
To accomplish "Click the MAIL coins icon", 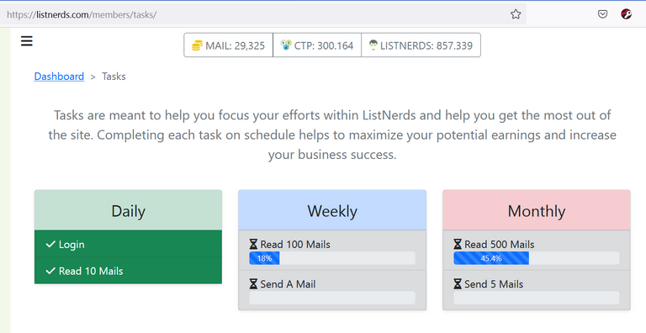I will click(198, 45).
